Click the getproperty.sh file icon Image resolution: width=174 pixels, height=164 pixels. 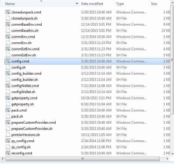pos(8,104)
